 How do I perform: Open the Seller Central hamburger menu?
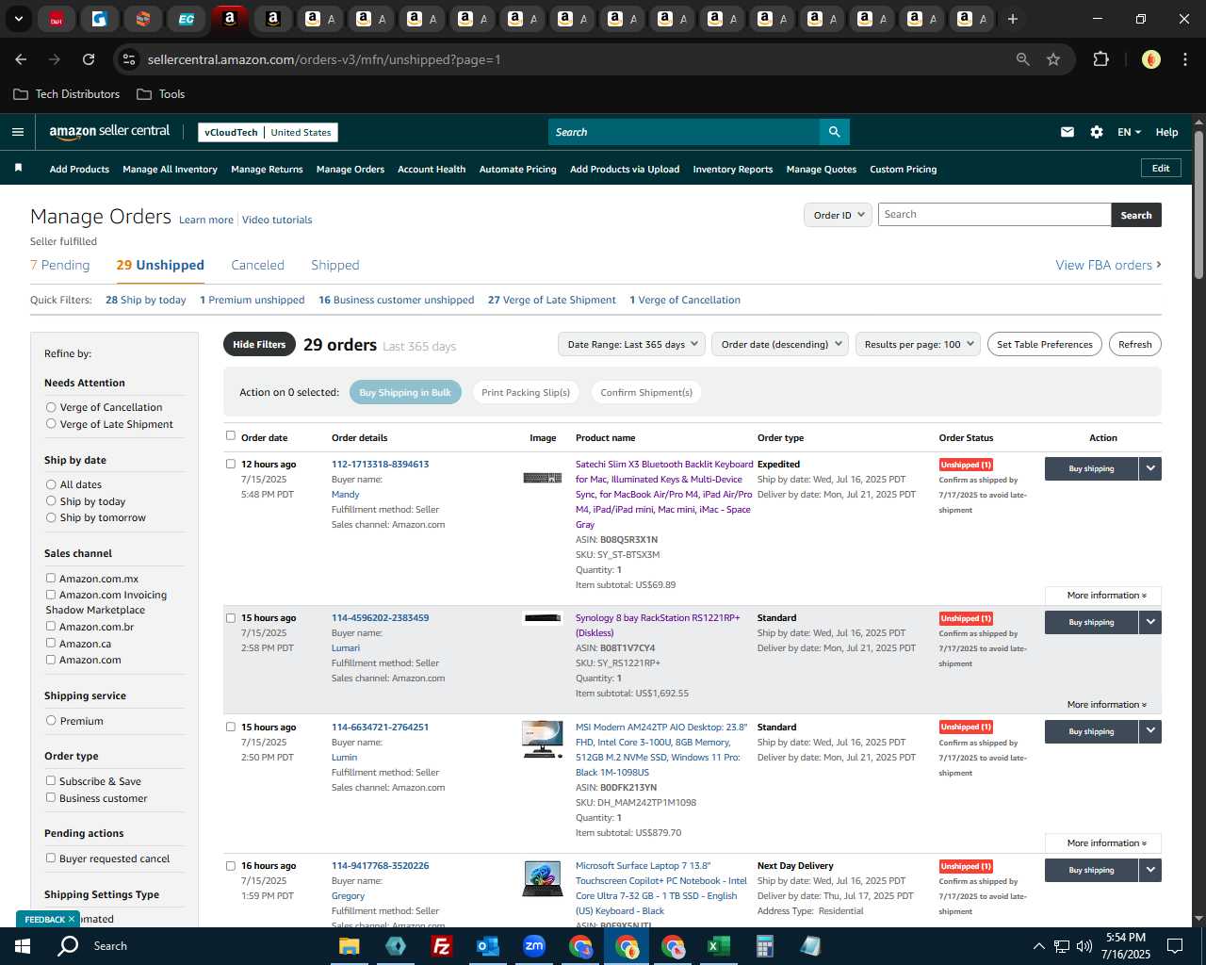click(18, 132)
